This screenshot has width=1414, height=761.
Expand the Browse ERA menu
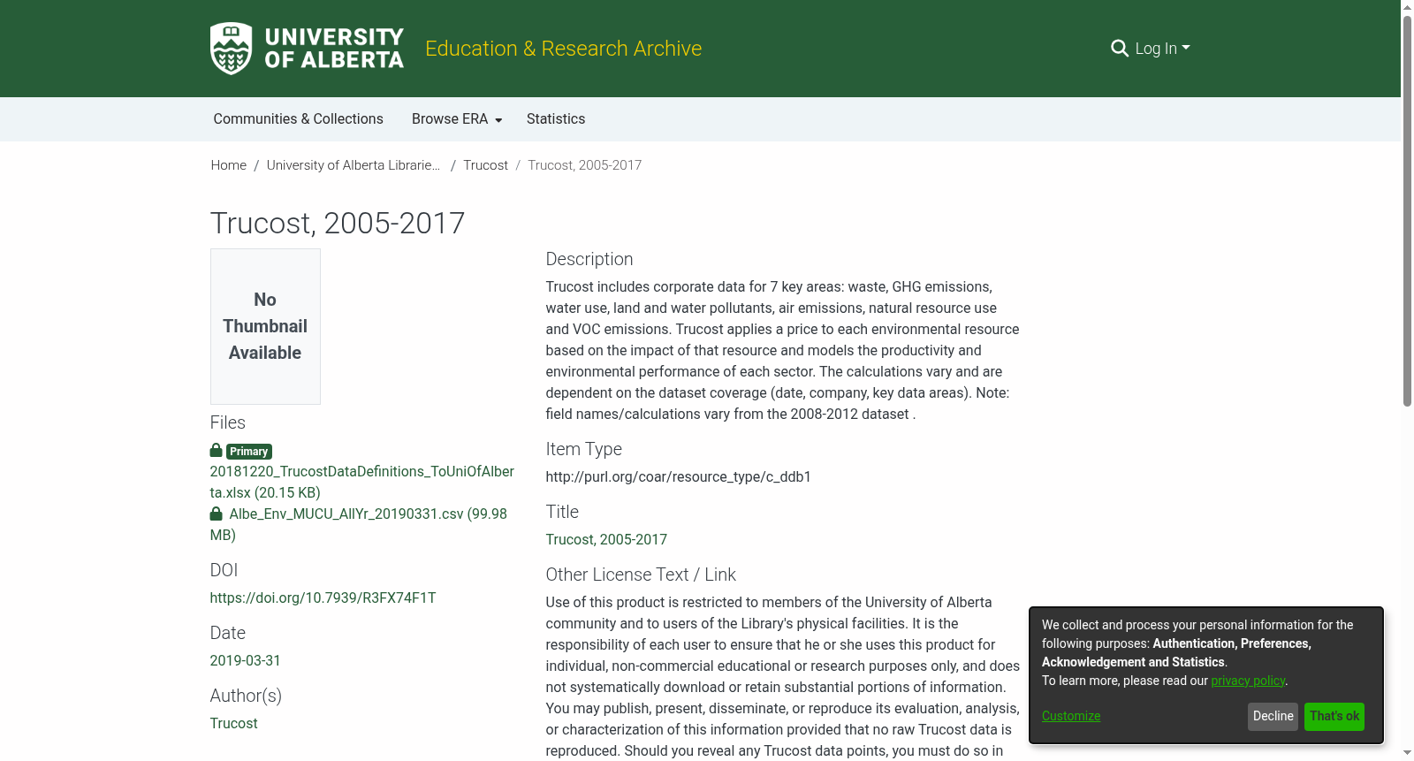pos(457,119)
